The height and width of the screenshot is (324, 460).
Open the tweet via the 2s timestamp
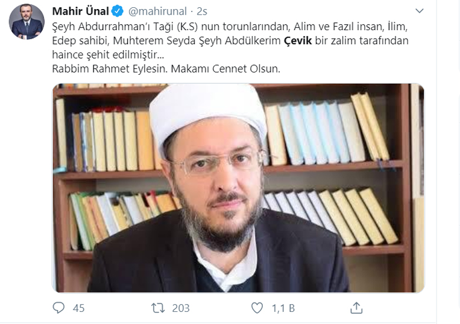tap(202, 11)
